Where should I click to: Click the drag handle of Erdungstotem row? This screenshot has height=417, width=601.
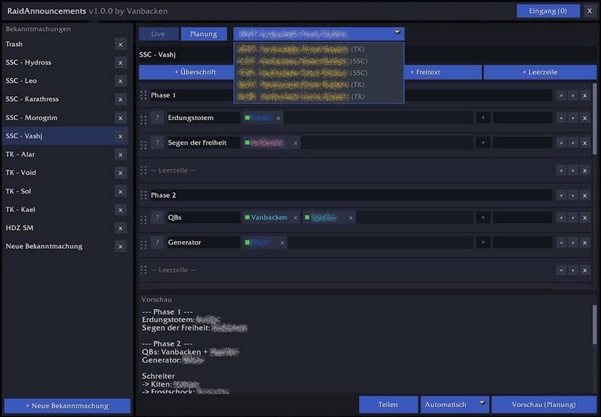tap(144, 120)
